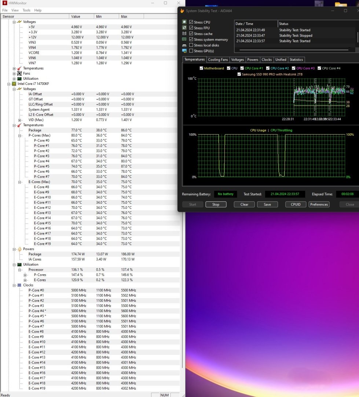
Task: Toggle Samsung SSD 990 PRO graph checkbox
Action: pyautogui.click(x=239, y=74)
